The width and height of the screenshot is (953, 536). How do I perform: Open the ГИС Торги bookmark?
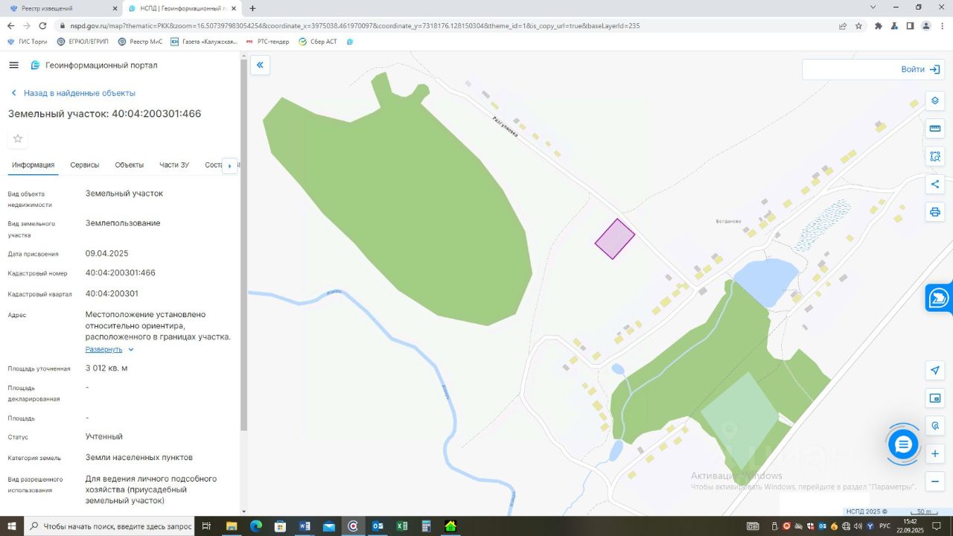coord(27,42)
